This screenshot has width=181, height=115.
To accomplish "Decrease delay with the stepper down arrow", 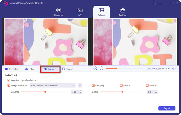I will tap(156, 93).
